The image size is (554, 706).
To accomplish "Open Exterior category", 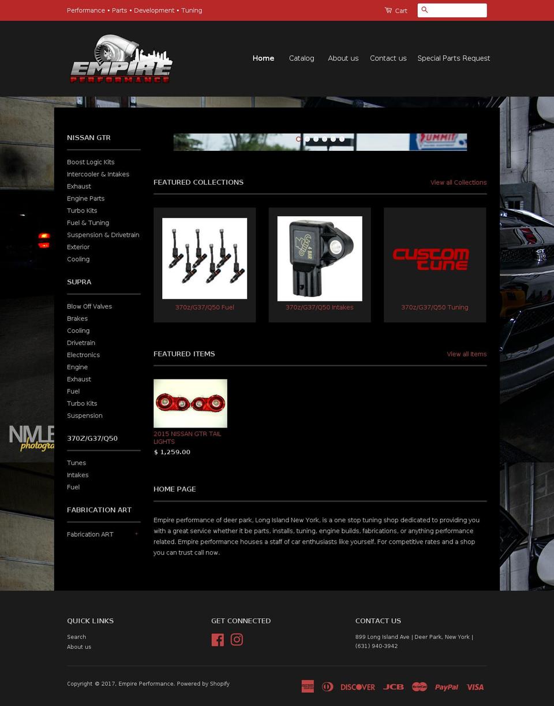I will pyautogui.click(x=78, y=247).
